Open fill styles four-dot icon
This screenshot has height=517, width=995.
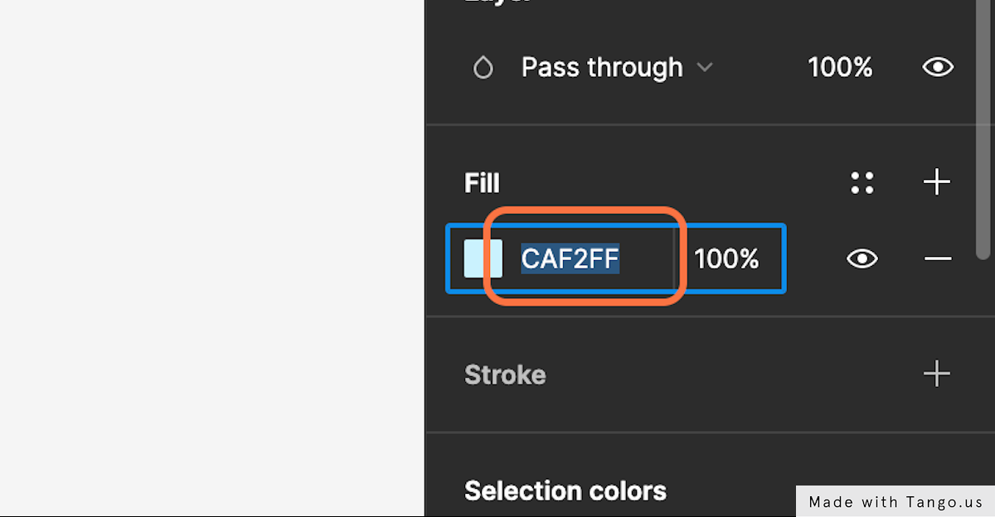(862, 182)
